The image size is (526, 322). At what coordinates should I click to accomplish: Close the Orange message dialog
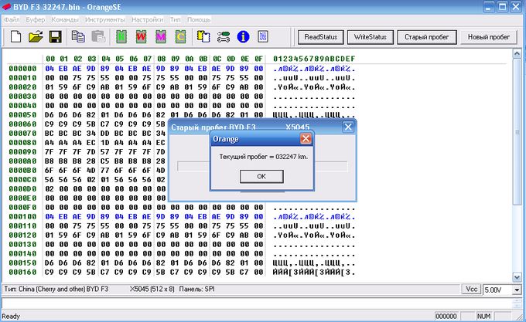(306, 138)
